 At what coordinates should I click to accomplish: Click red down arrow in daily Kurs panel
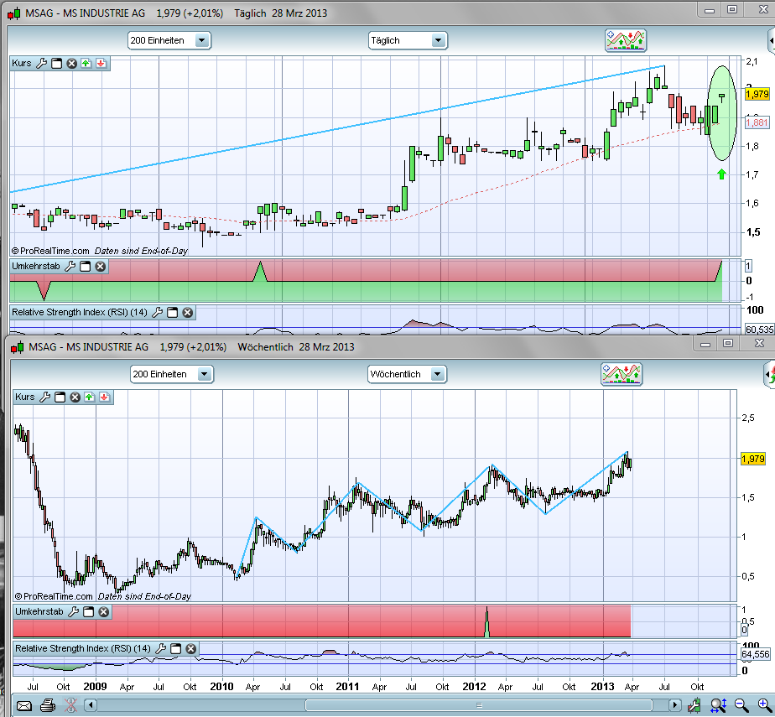100,63
